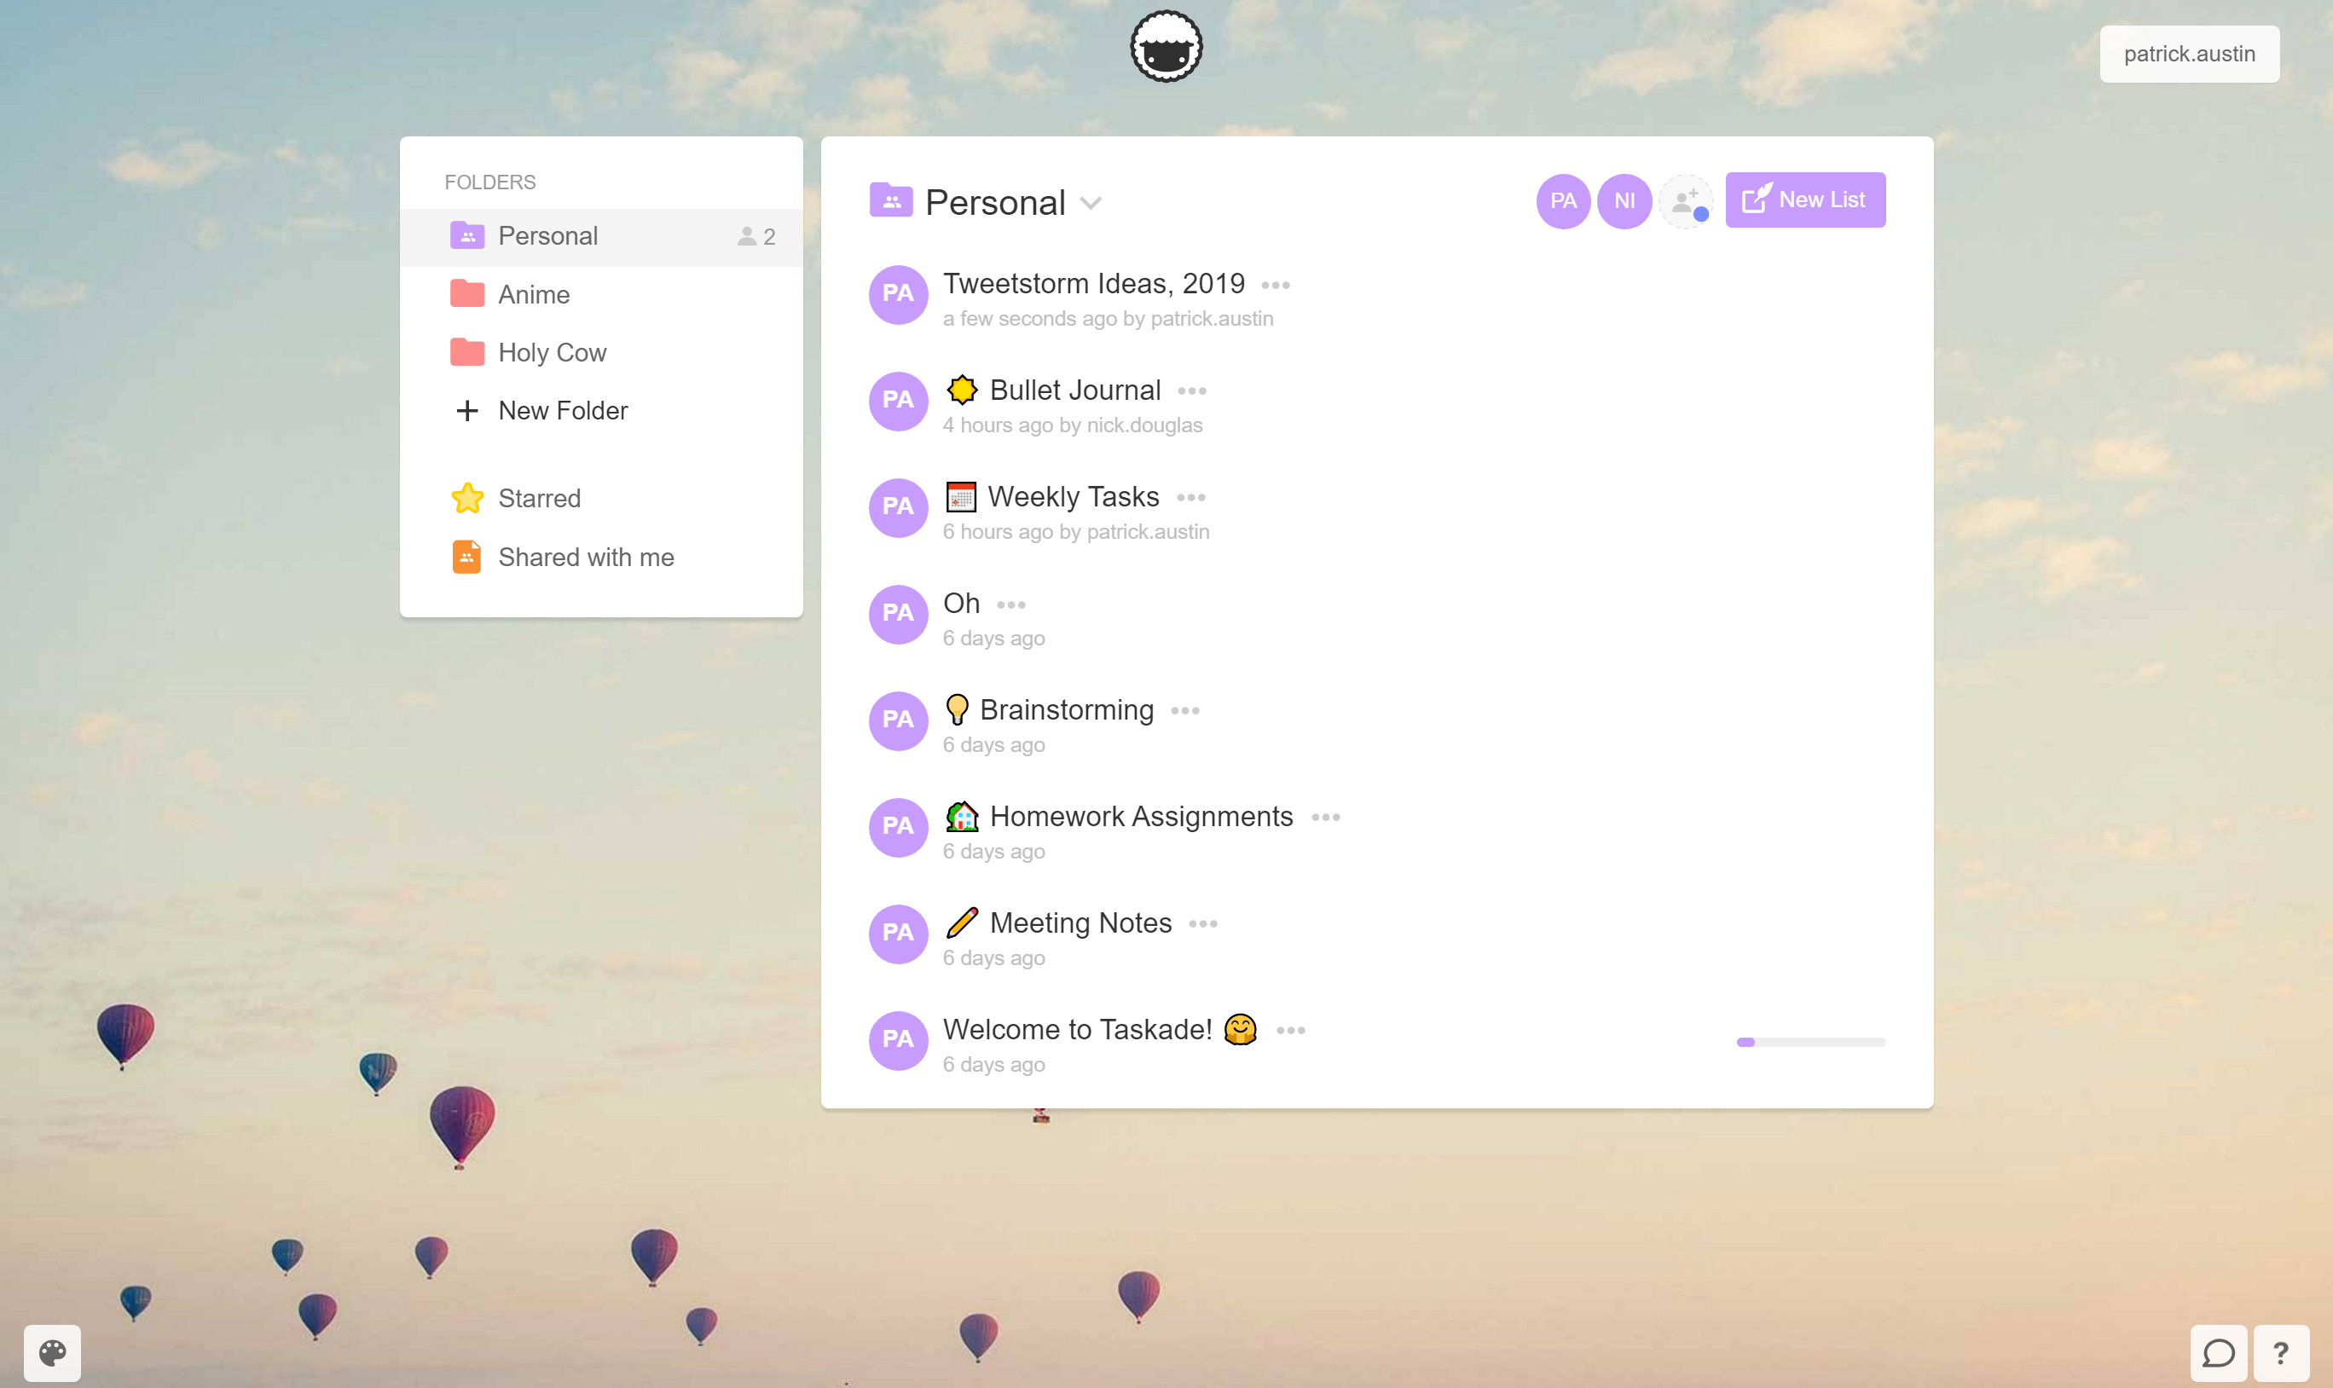The width and height of the screenshot is (2333, 1388).
Task: Open options dots for Tweetstorm Ideas, 2019
Action: tap(1276, 286)
